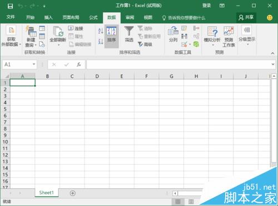
Task: Click the Save icon in quick access toolbar
Action: (x=10, y=6)
